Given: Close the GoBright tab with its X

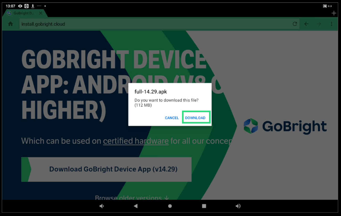Looking at the screenshot, I should [41, 13].
